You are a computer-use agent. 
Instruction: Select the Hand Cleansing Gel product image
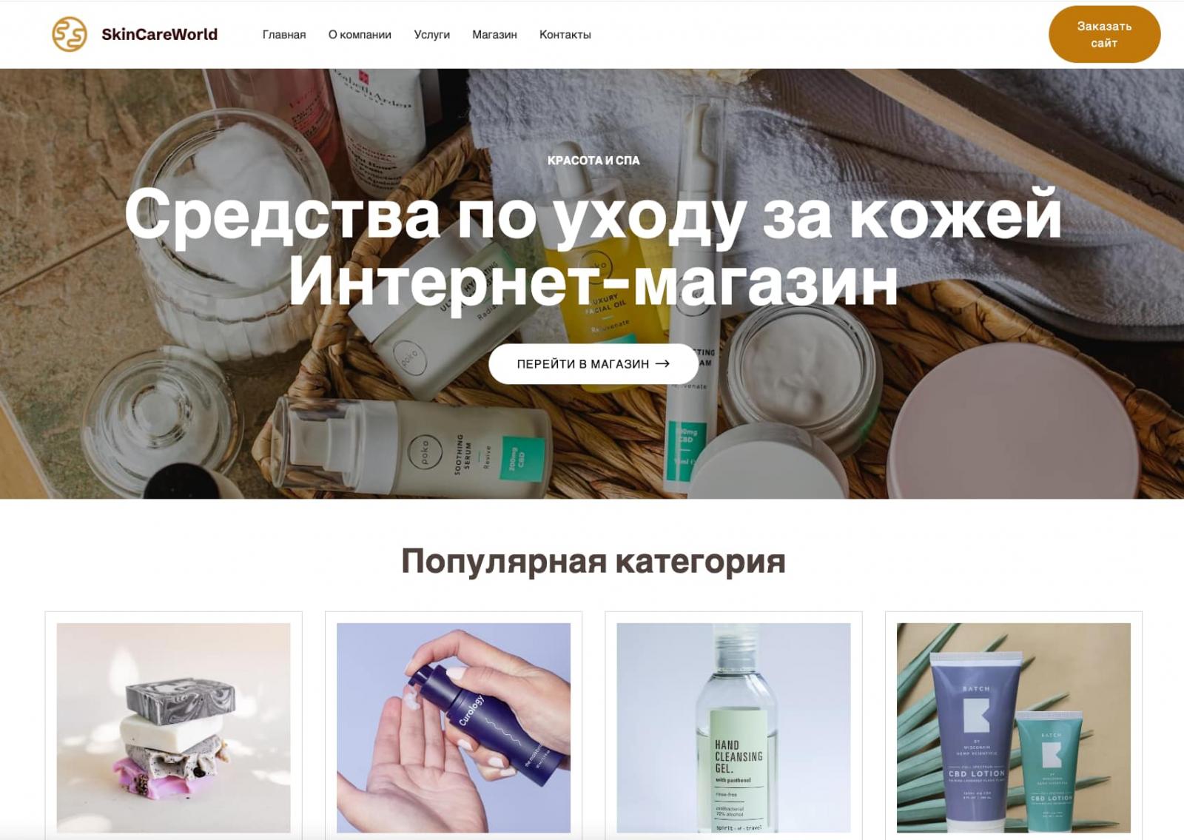click(733, 728)
